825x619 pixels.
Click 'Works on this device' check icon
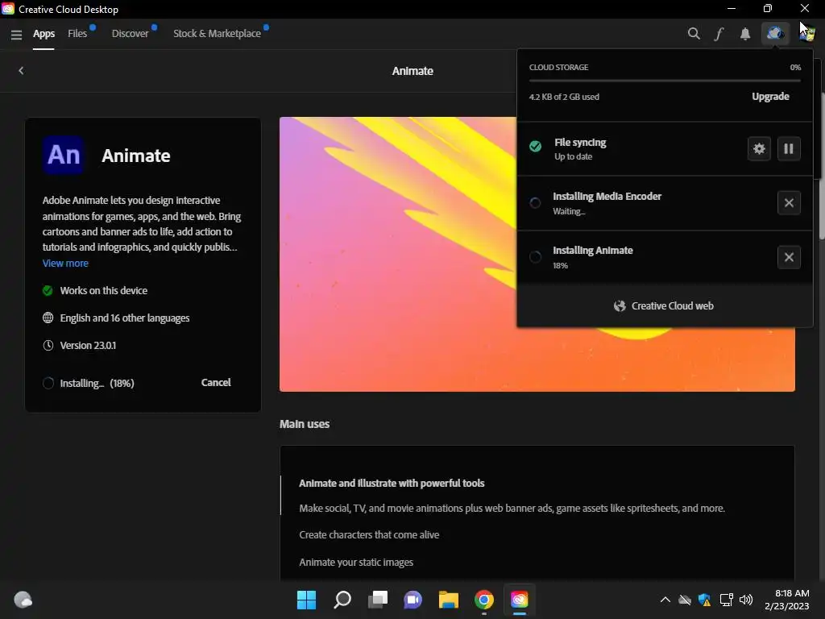(48, 290)
